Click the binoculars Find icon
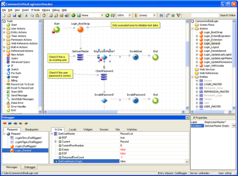The height and width of the screenshot is (176, 238). [x=161, y=15]
